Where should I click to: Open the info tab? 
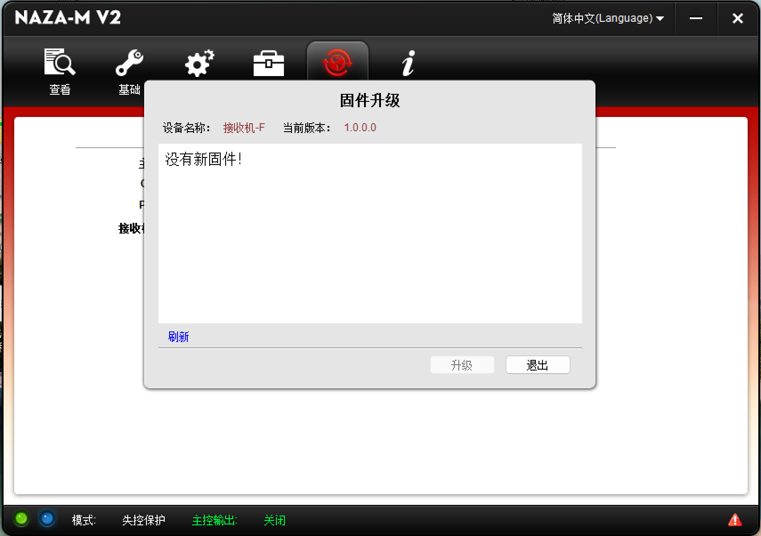tap(408, 63)
